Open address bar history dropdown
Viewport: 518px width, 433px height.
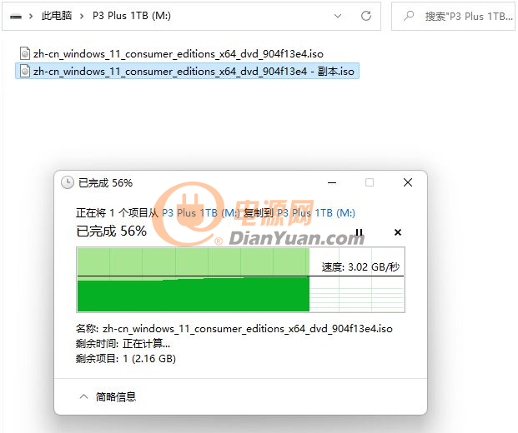338,16
